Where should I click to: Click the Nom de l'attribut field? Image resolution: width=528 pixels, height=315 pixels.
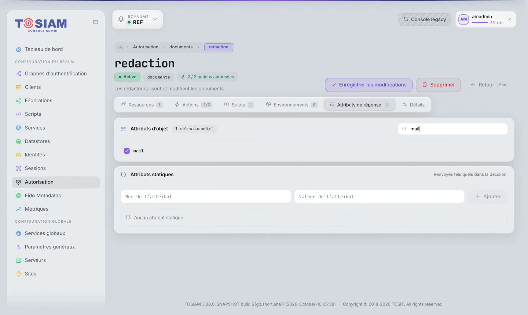(206, 197)
